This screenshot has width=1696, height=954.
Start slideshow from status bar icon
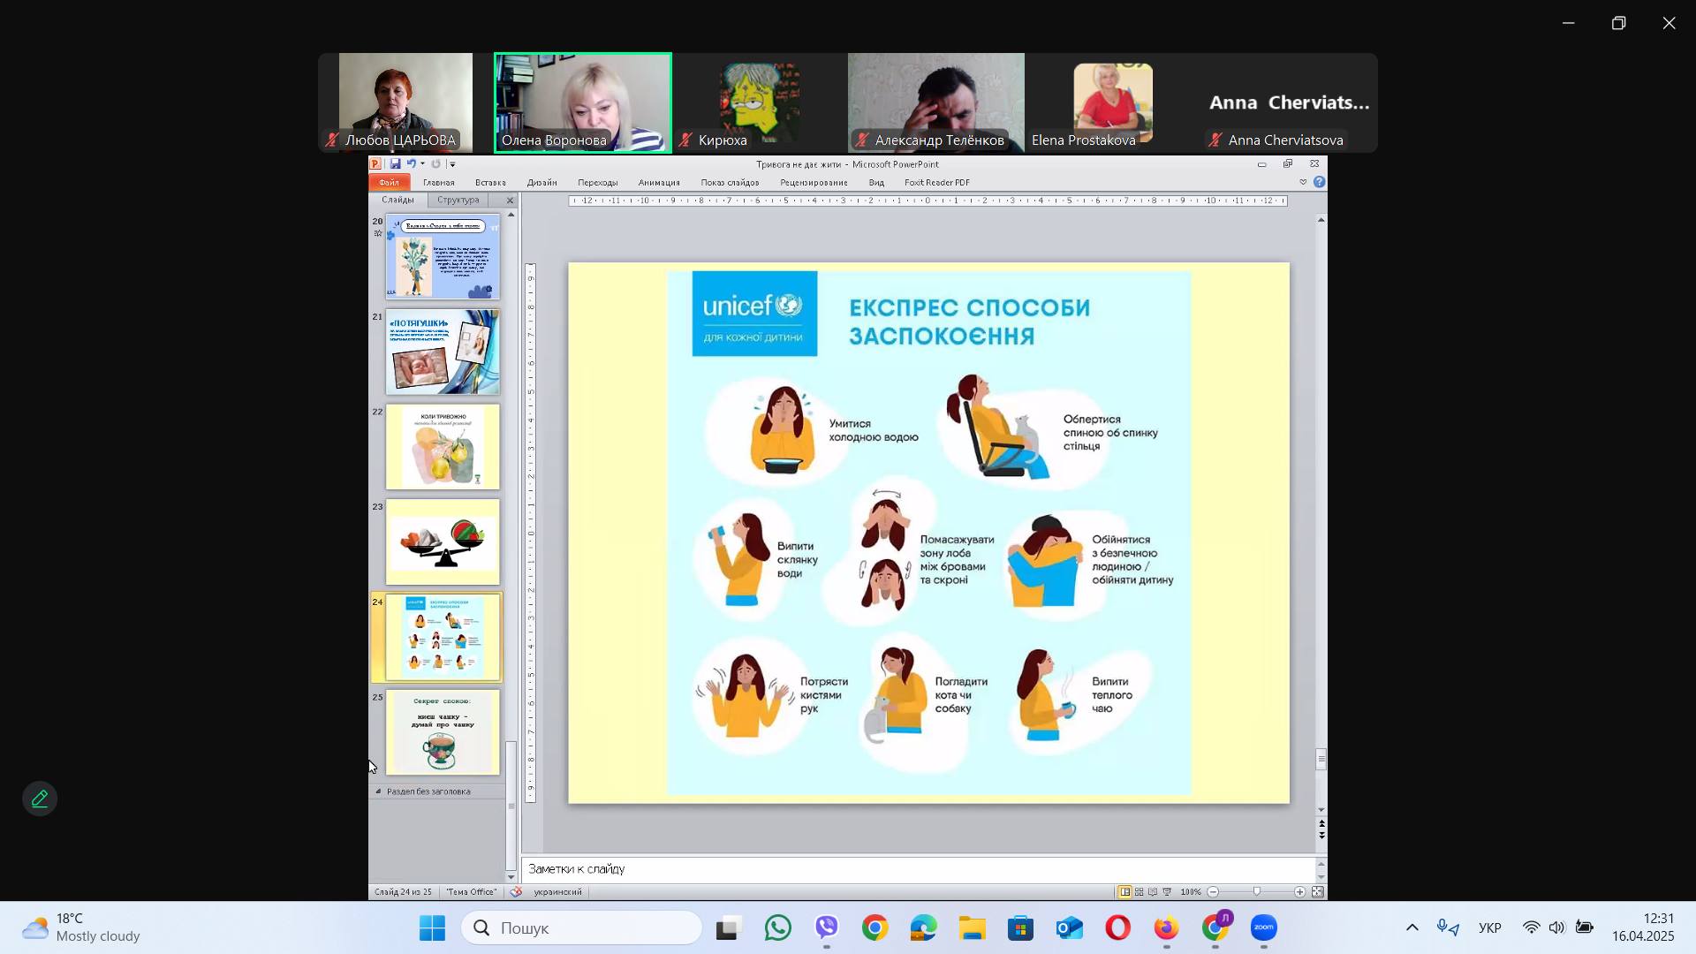(x=1167, y=892)
